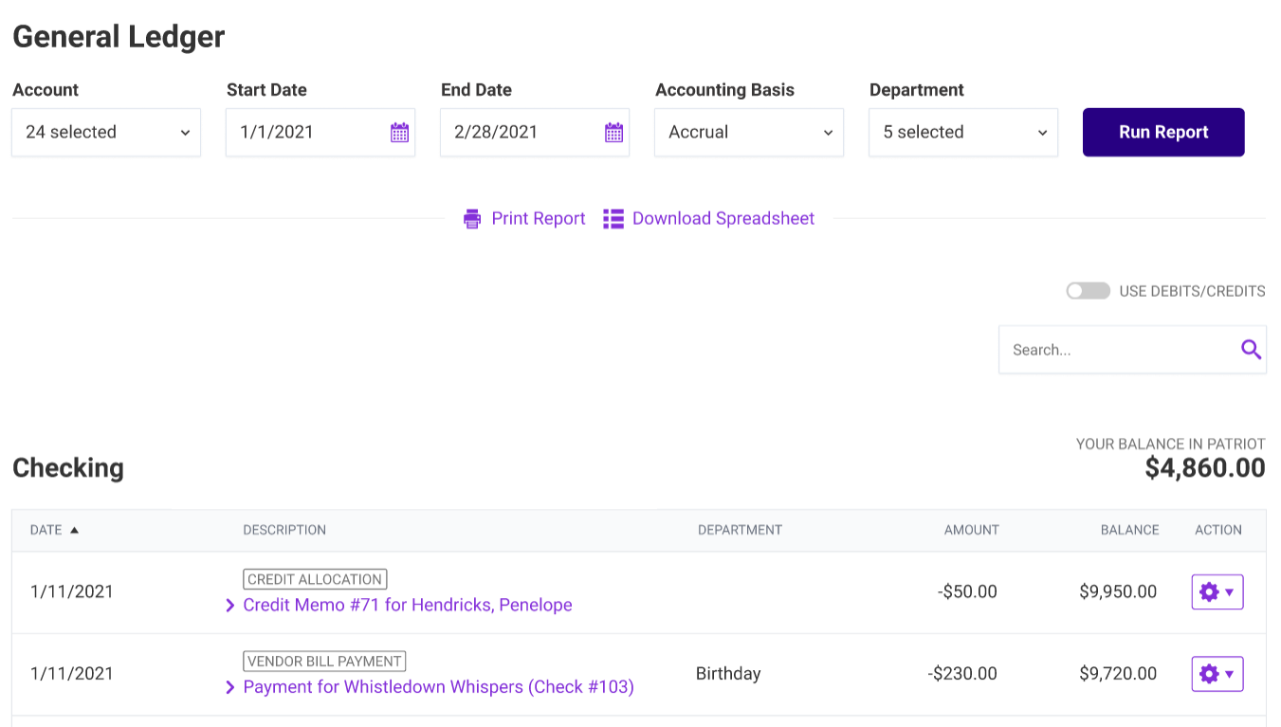
Task: Expand the Credit Memo #71 row chevron
Action: pyautogui.click(x=229, y=606)
